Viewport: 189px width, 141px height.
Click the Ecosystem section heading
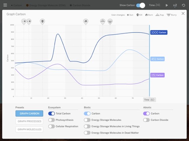(x=54, y=108)
